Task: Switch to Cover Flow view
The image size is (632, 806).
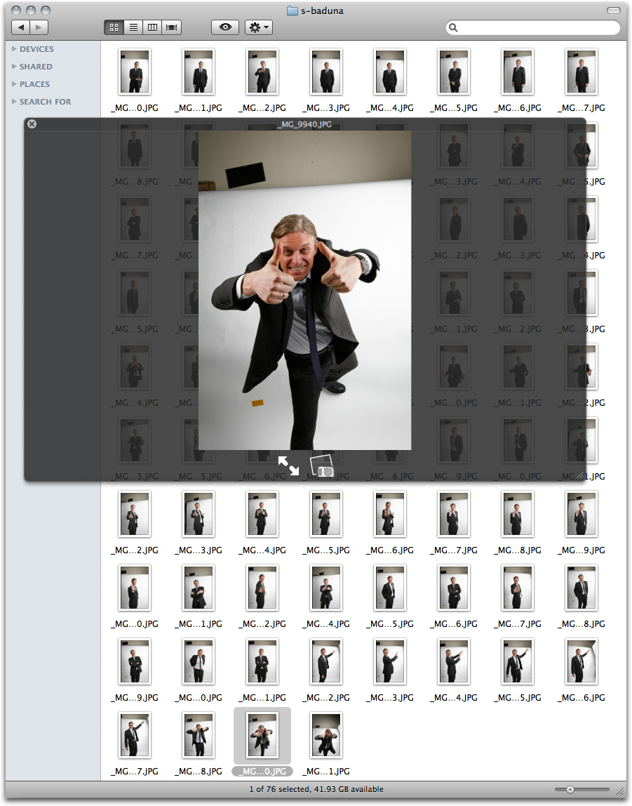Action: 171,27
